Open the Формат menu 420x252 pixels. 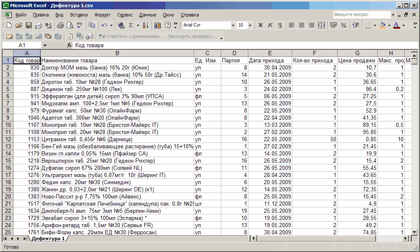[x=102, y=15]
